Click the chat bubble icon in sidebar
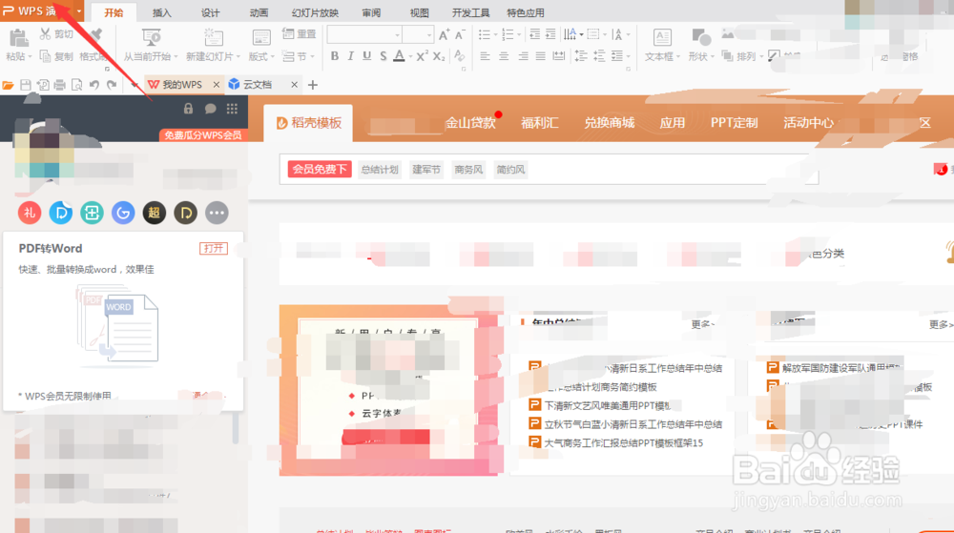This screenshot has width=954, height=533. (x=211, y=109)
